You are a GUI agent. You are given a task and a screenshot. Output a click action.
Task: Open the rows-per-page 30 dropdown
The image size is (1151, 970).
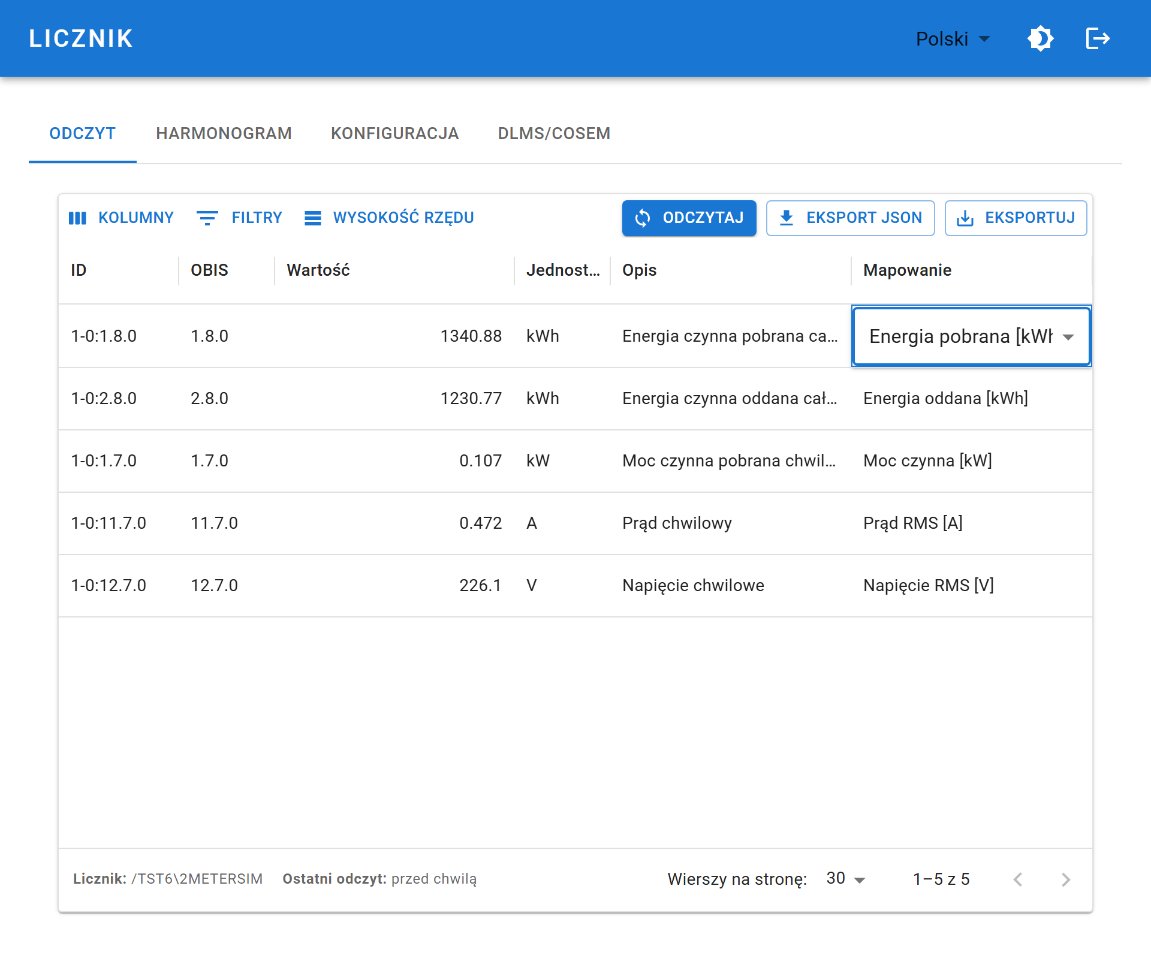click(x=845, y=879)
